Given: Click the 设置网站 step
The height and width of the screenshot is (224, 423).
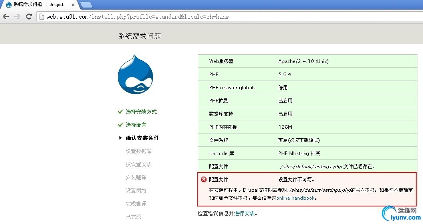Looking at the screenshot, I should point(136,191).
